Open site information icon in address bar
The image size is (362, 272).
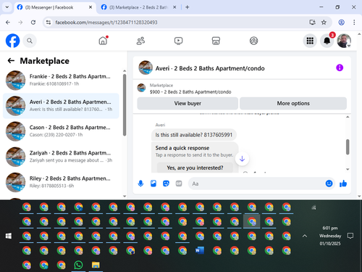coord(49,22)
